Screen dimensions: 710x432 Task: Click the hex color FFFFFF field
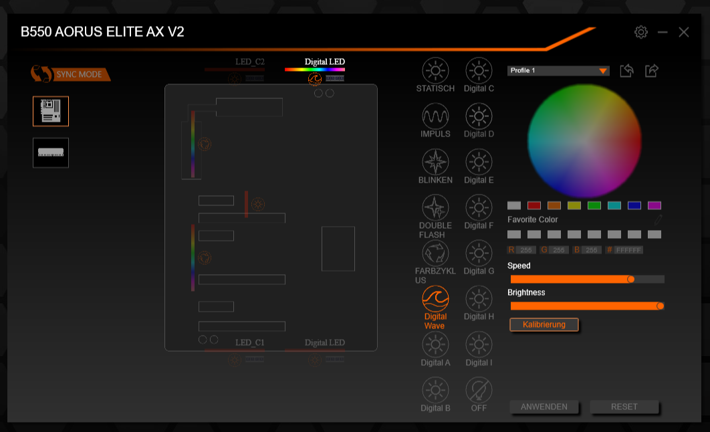click(628, 250)
